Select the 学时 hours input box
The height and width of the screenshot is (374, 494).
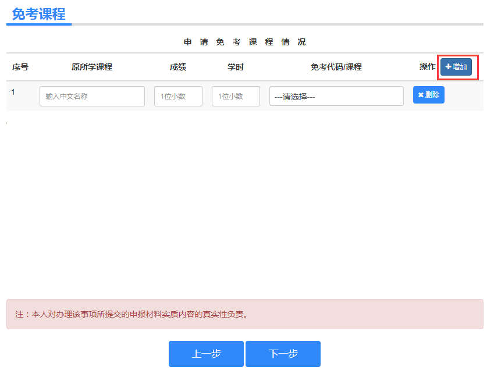(236, 97)
